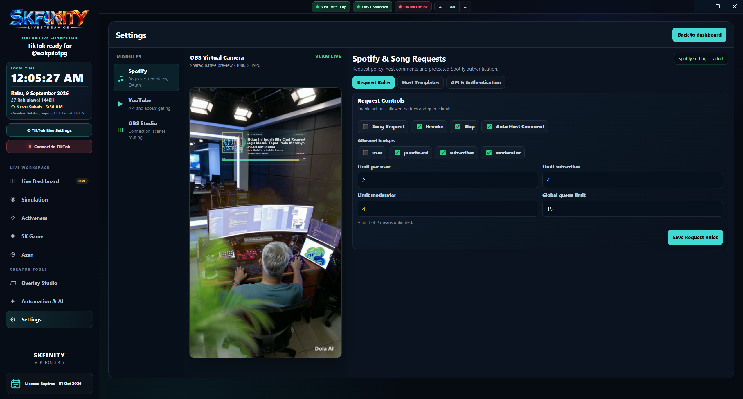Uncheck the Revoke checkbox

click(x=419, y=127)
